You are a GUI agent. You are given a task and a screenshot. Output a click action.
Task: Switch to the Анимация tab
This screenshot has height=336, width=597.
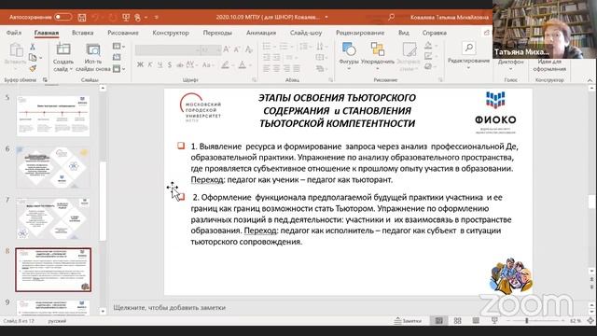261,33
